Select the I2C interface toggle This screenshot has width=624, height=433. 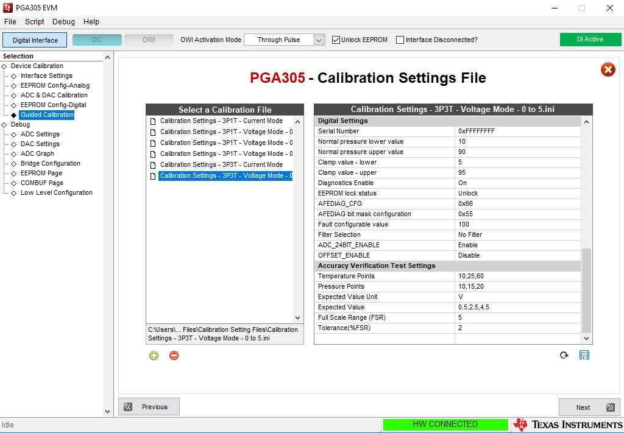click(97, 40)
